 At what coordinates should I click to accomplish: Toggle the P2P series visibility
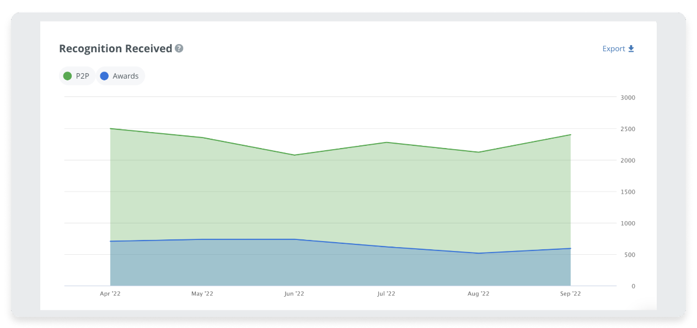coord(76,76)
